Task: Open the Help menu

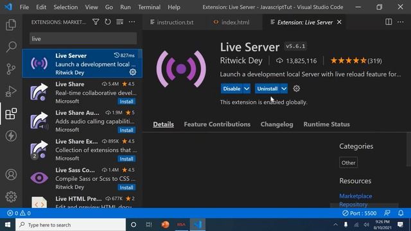Action: pos(174,7)
